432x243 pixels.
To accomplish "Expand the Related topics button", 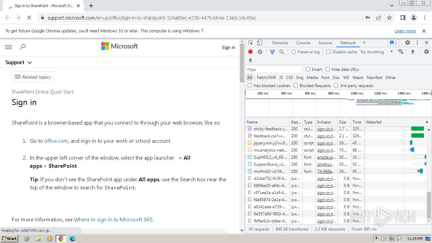I will (x=32, y=77).
